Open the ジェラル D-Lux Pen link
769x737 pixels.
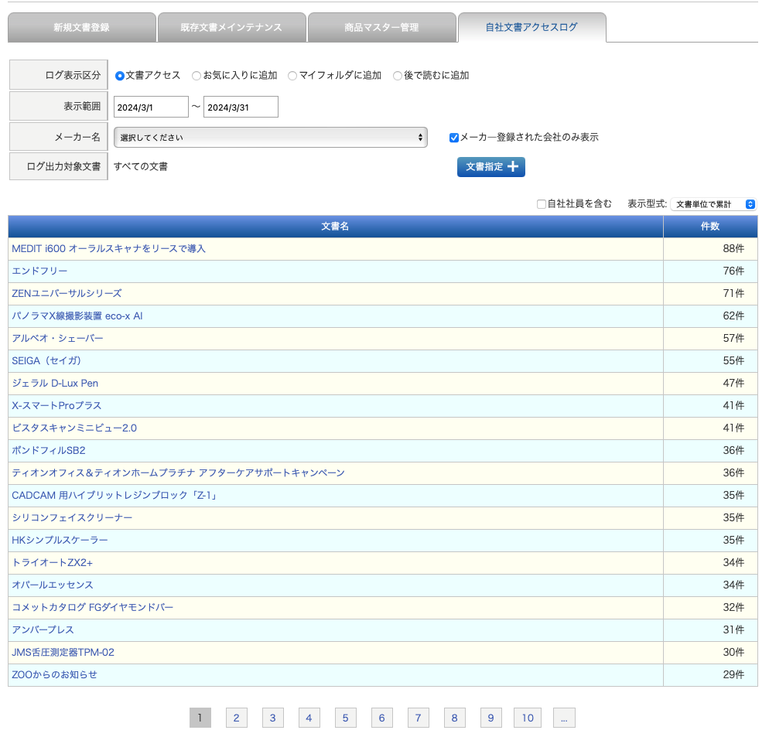click(x=55, y=383)
